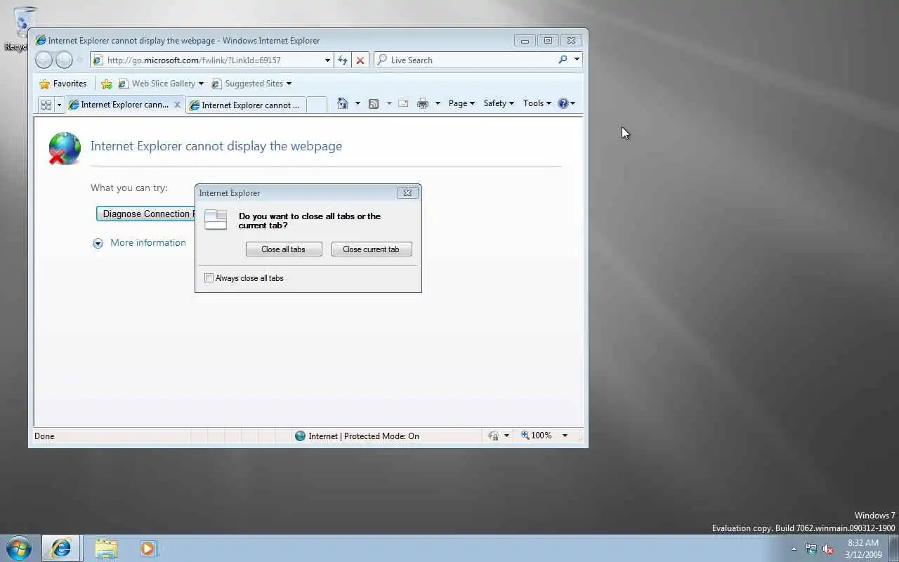
Task: Open the Recycle Bin desktop icon
Action: [25, 30]
